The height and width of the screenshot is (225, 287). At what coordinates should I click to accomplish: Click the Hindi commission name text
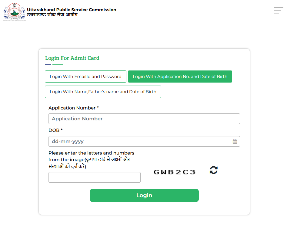click(52, 15)
